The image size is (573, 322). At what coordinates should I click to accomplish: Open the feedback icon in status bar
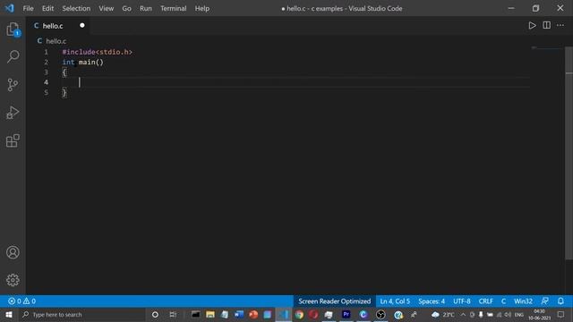point(544,301)
